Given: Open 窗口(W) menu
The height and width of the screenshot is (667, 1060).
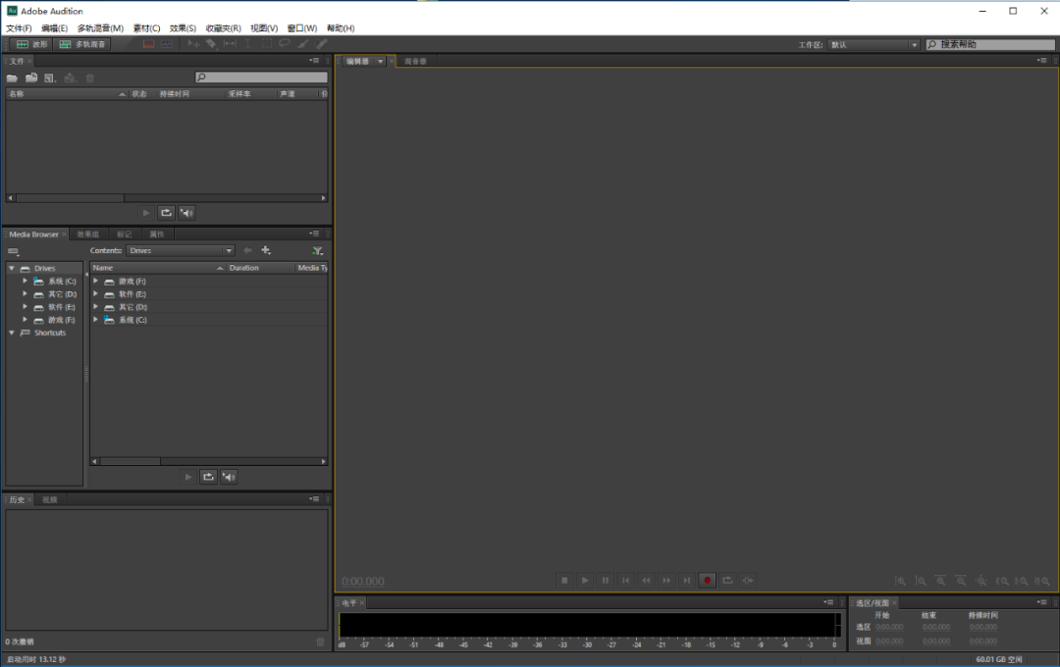Looking at the screenshot, I should [301, 28].
